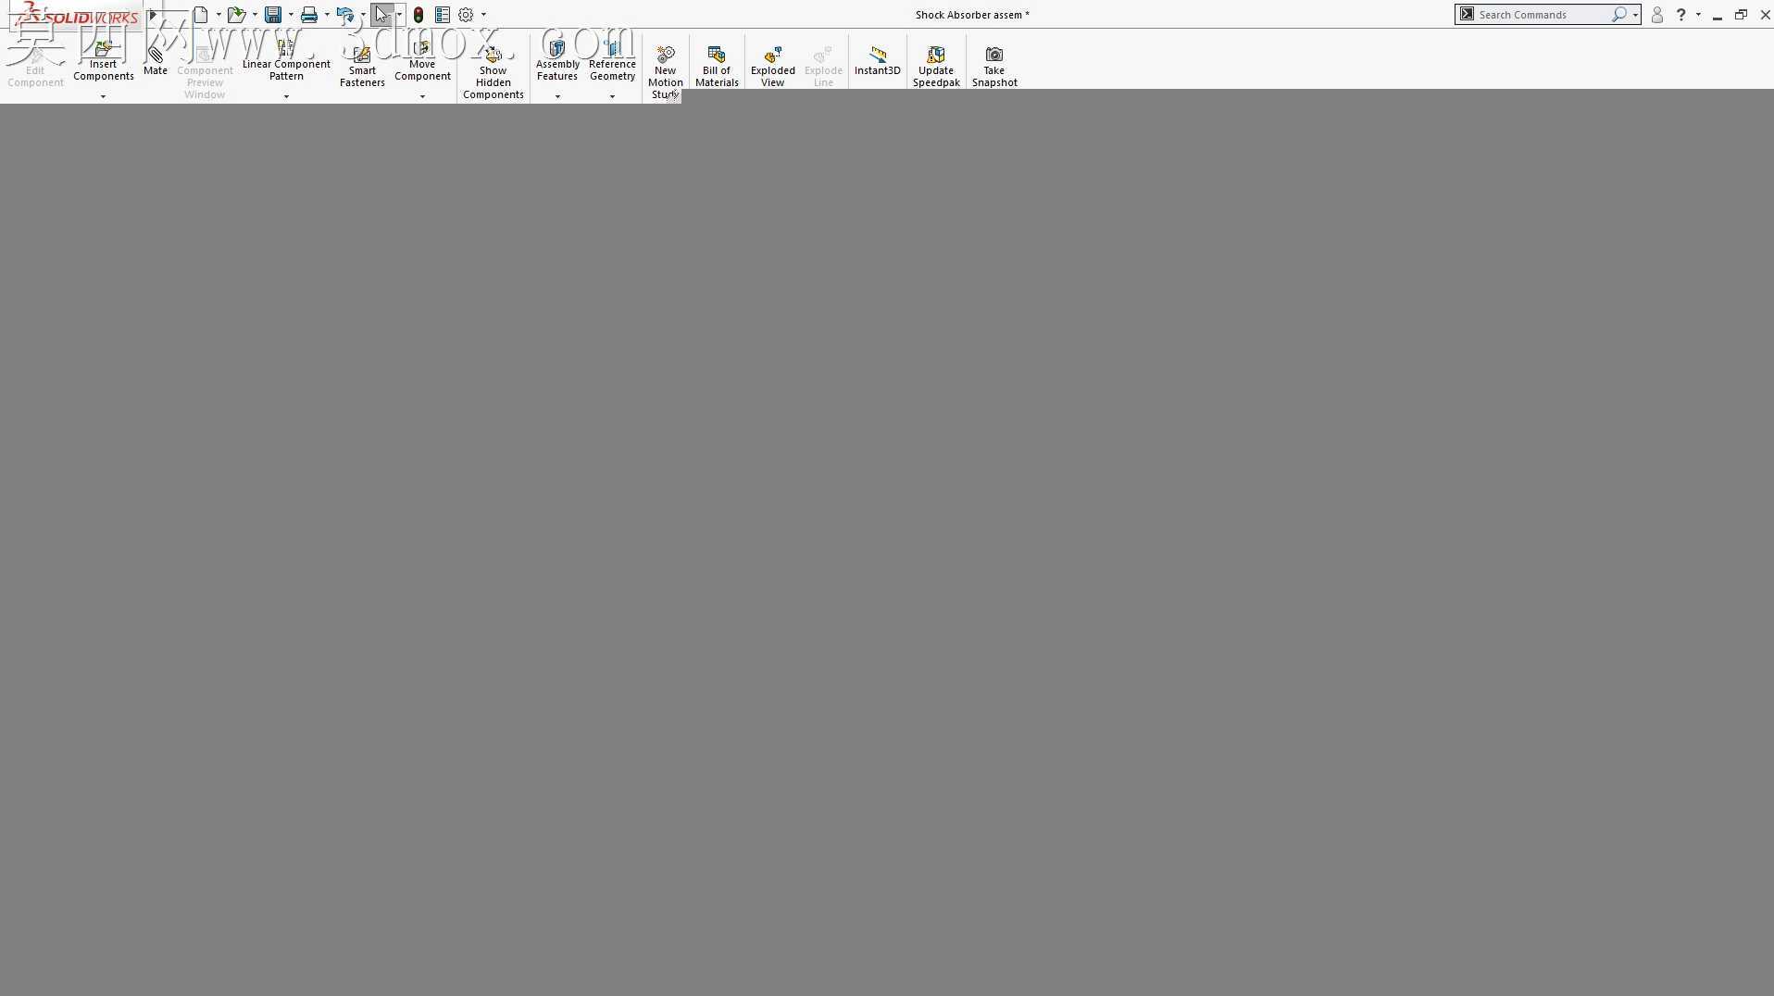1774x996 pixels.
Task: Click the New document icon
Action: pyautogui.click(x=200, y=15)
